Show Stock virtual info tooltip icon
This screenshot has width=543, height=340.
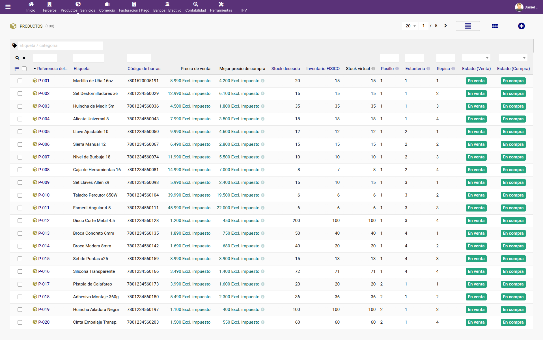[373, 69]
